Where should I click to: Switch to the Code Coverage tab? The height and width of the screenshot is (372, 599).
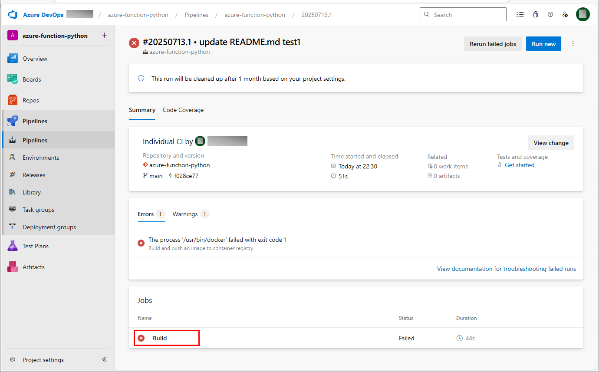(183, 110)
